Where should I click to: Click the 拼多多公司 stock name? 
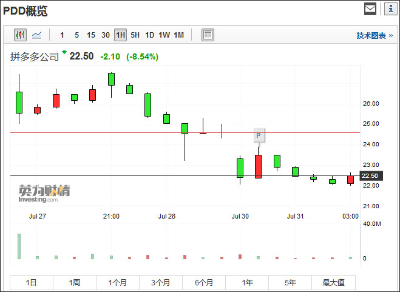pos(35,56)
